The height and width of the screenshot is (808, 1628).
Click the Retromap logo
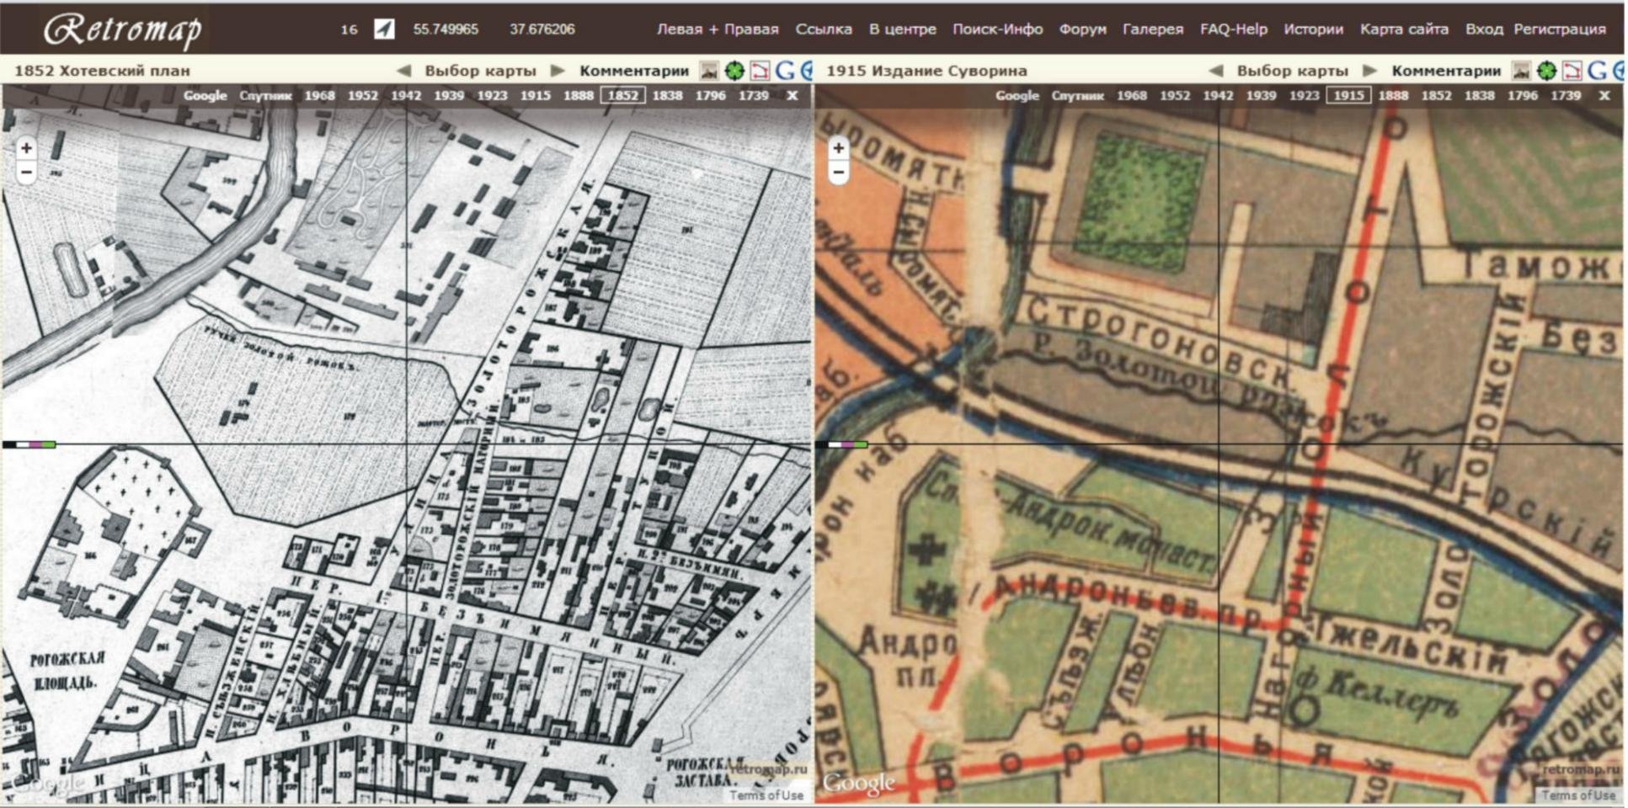point(123,29)
